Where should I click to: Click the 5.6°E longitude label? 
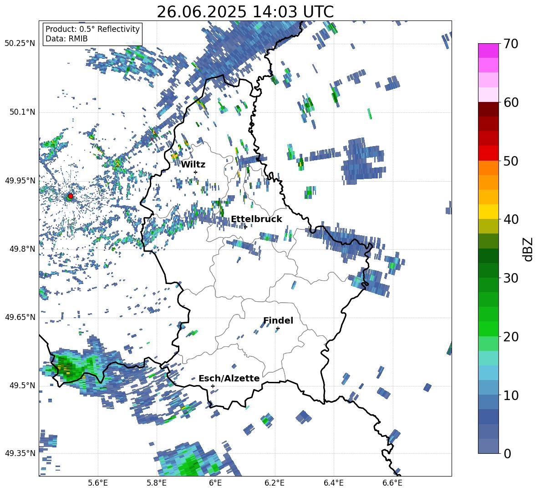pyautogui.click(x=98, y=483)
